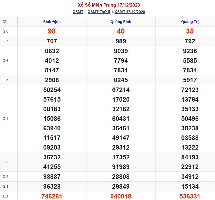Open the XSMT Thứ 5 breadcrumb link
The width and height of the screenshot is (215, 200).
click(x=99, y=12)
